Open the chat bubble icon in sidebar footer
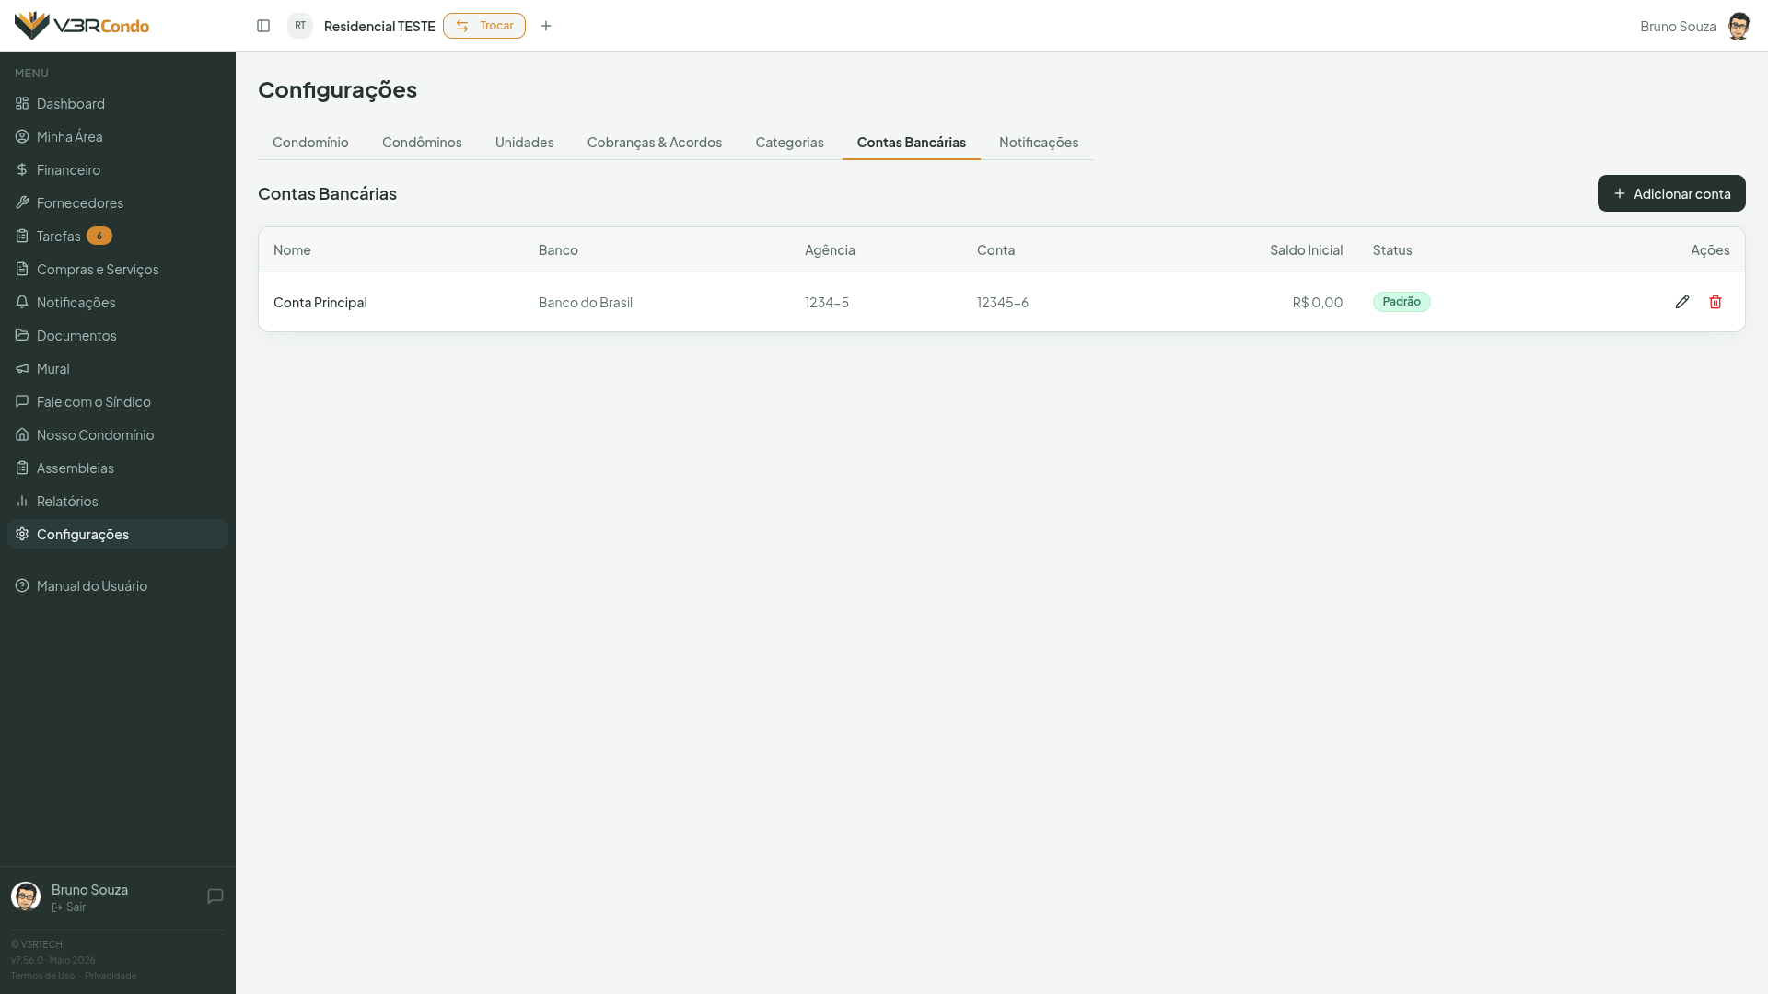 pyautogui.click(x=215, y=896)
